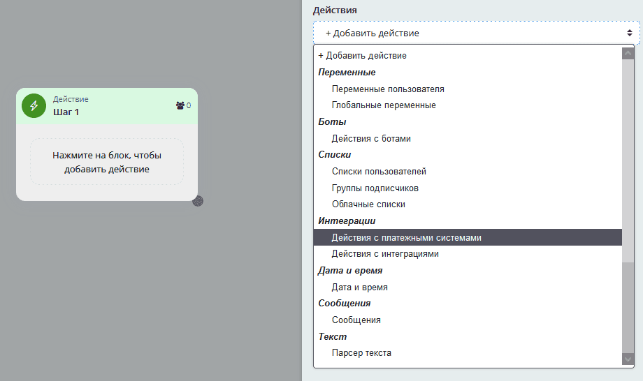
Task: Choose Глобальные переменные from list
Action: pos(384,105)
